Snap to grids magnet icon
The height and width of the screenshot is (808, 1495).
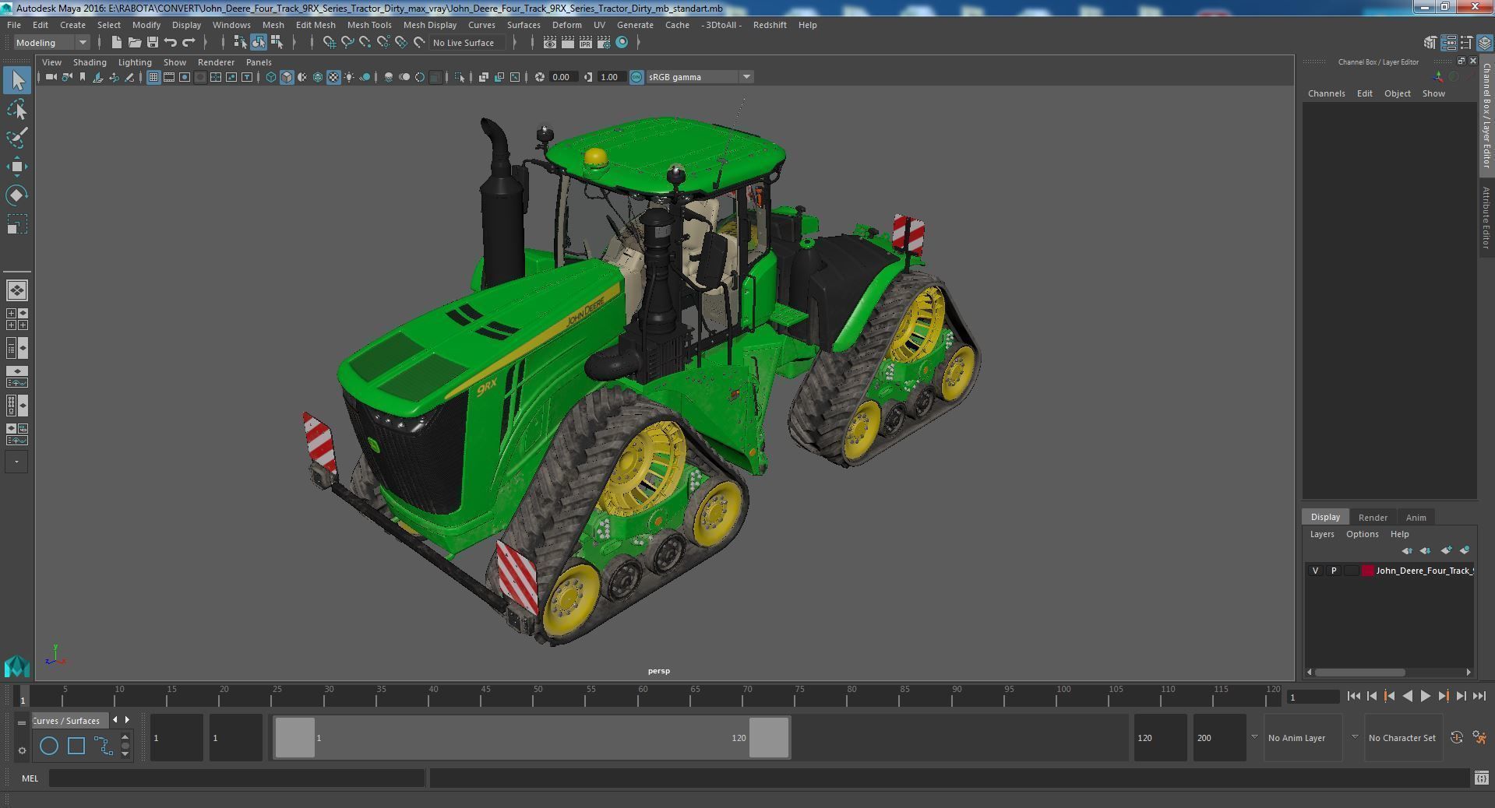point(329,43)
